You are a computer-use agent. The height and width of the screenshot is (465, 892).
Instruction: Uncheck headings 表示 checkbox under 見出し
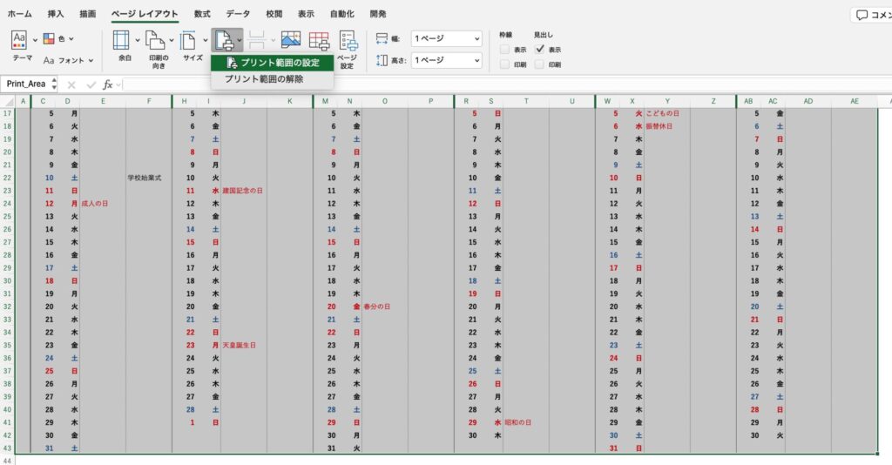[x=540, y=50]
